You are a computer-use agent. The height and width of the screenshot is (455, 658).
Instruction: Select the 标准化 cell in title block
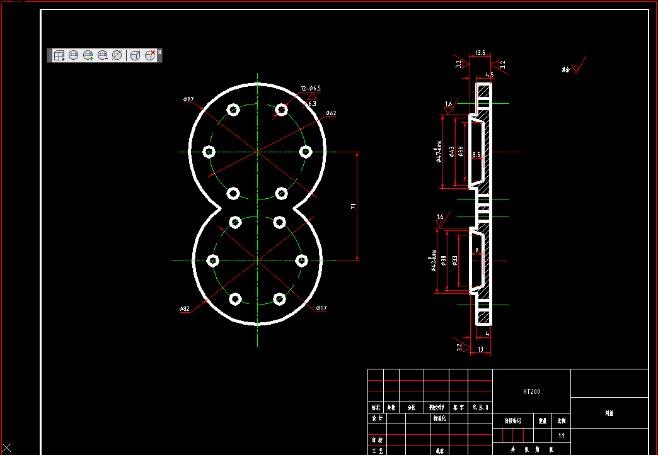pyautogui.click(x=439, y=418)
